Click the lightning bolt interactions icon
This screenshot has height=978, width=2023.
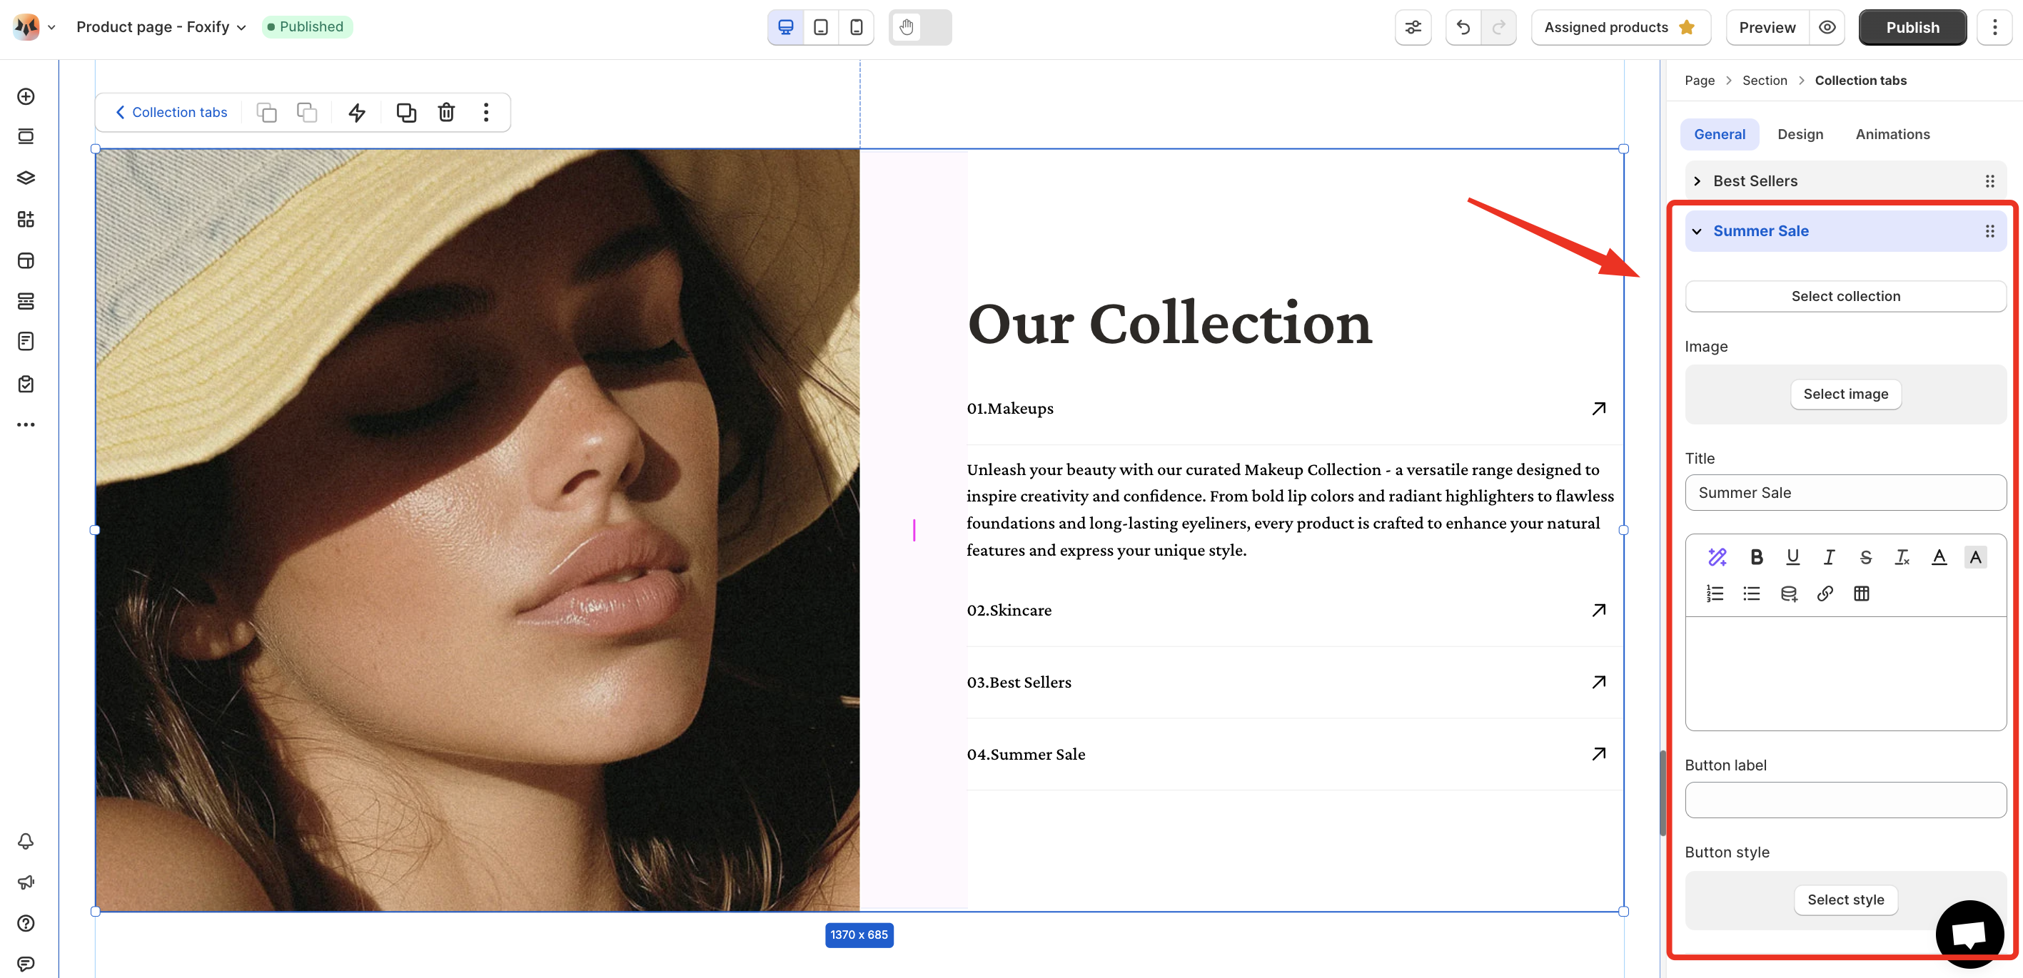pos(358,112)
